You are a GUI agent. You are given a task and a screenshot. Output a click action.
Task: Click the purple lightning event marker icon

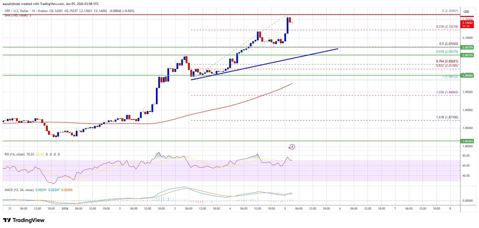tap(292, 147)
